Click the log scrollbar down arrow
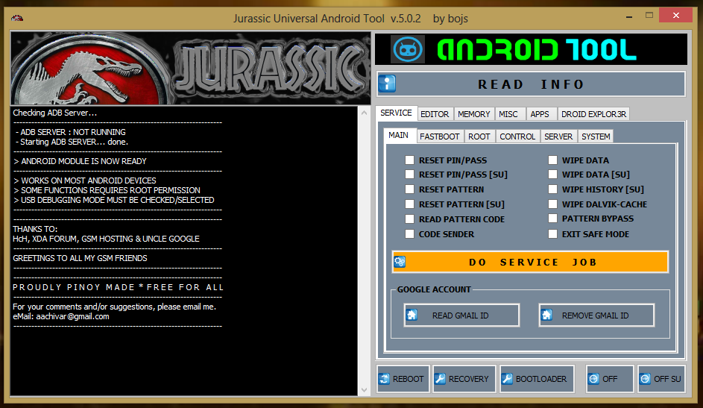Image resolution: width=703 pixels, height=408 pixels. 364,390
